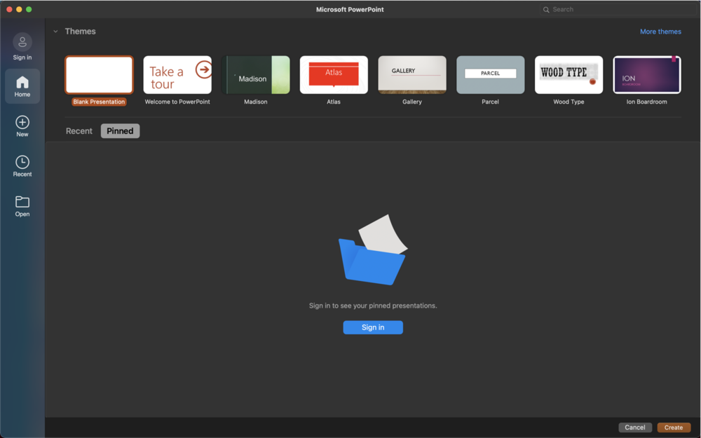Click the Sign in account icon in sidebar
This screenshot has height=438, width=701.
[x=22, y=41]
